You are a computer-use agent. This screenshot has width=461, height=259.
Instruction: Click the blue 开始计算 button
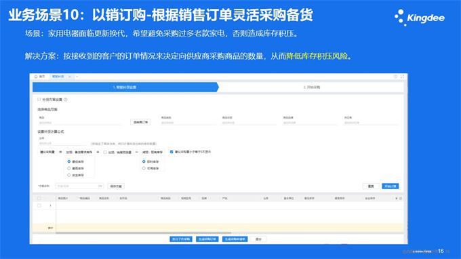[x=390, y=186]
